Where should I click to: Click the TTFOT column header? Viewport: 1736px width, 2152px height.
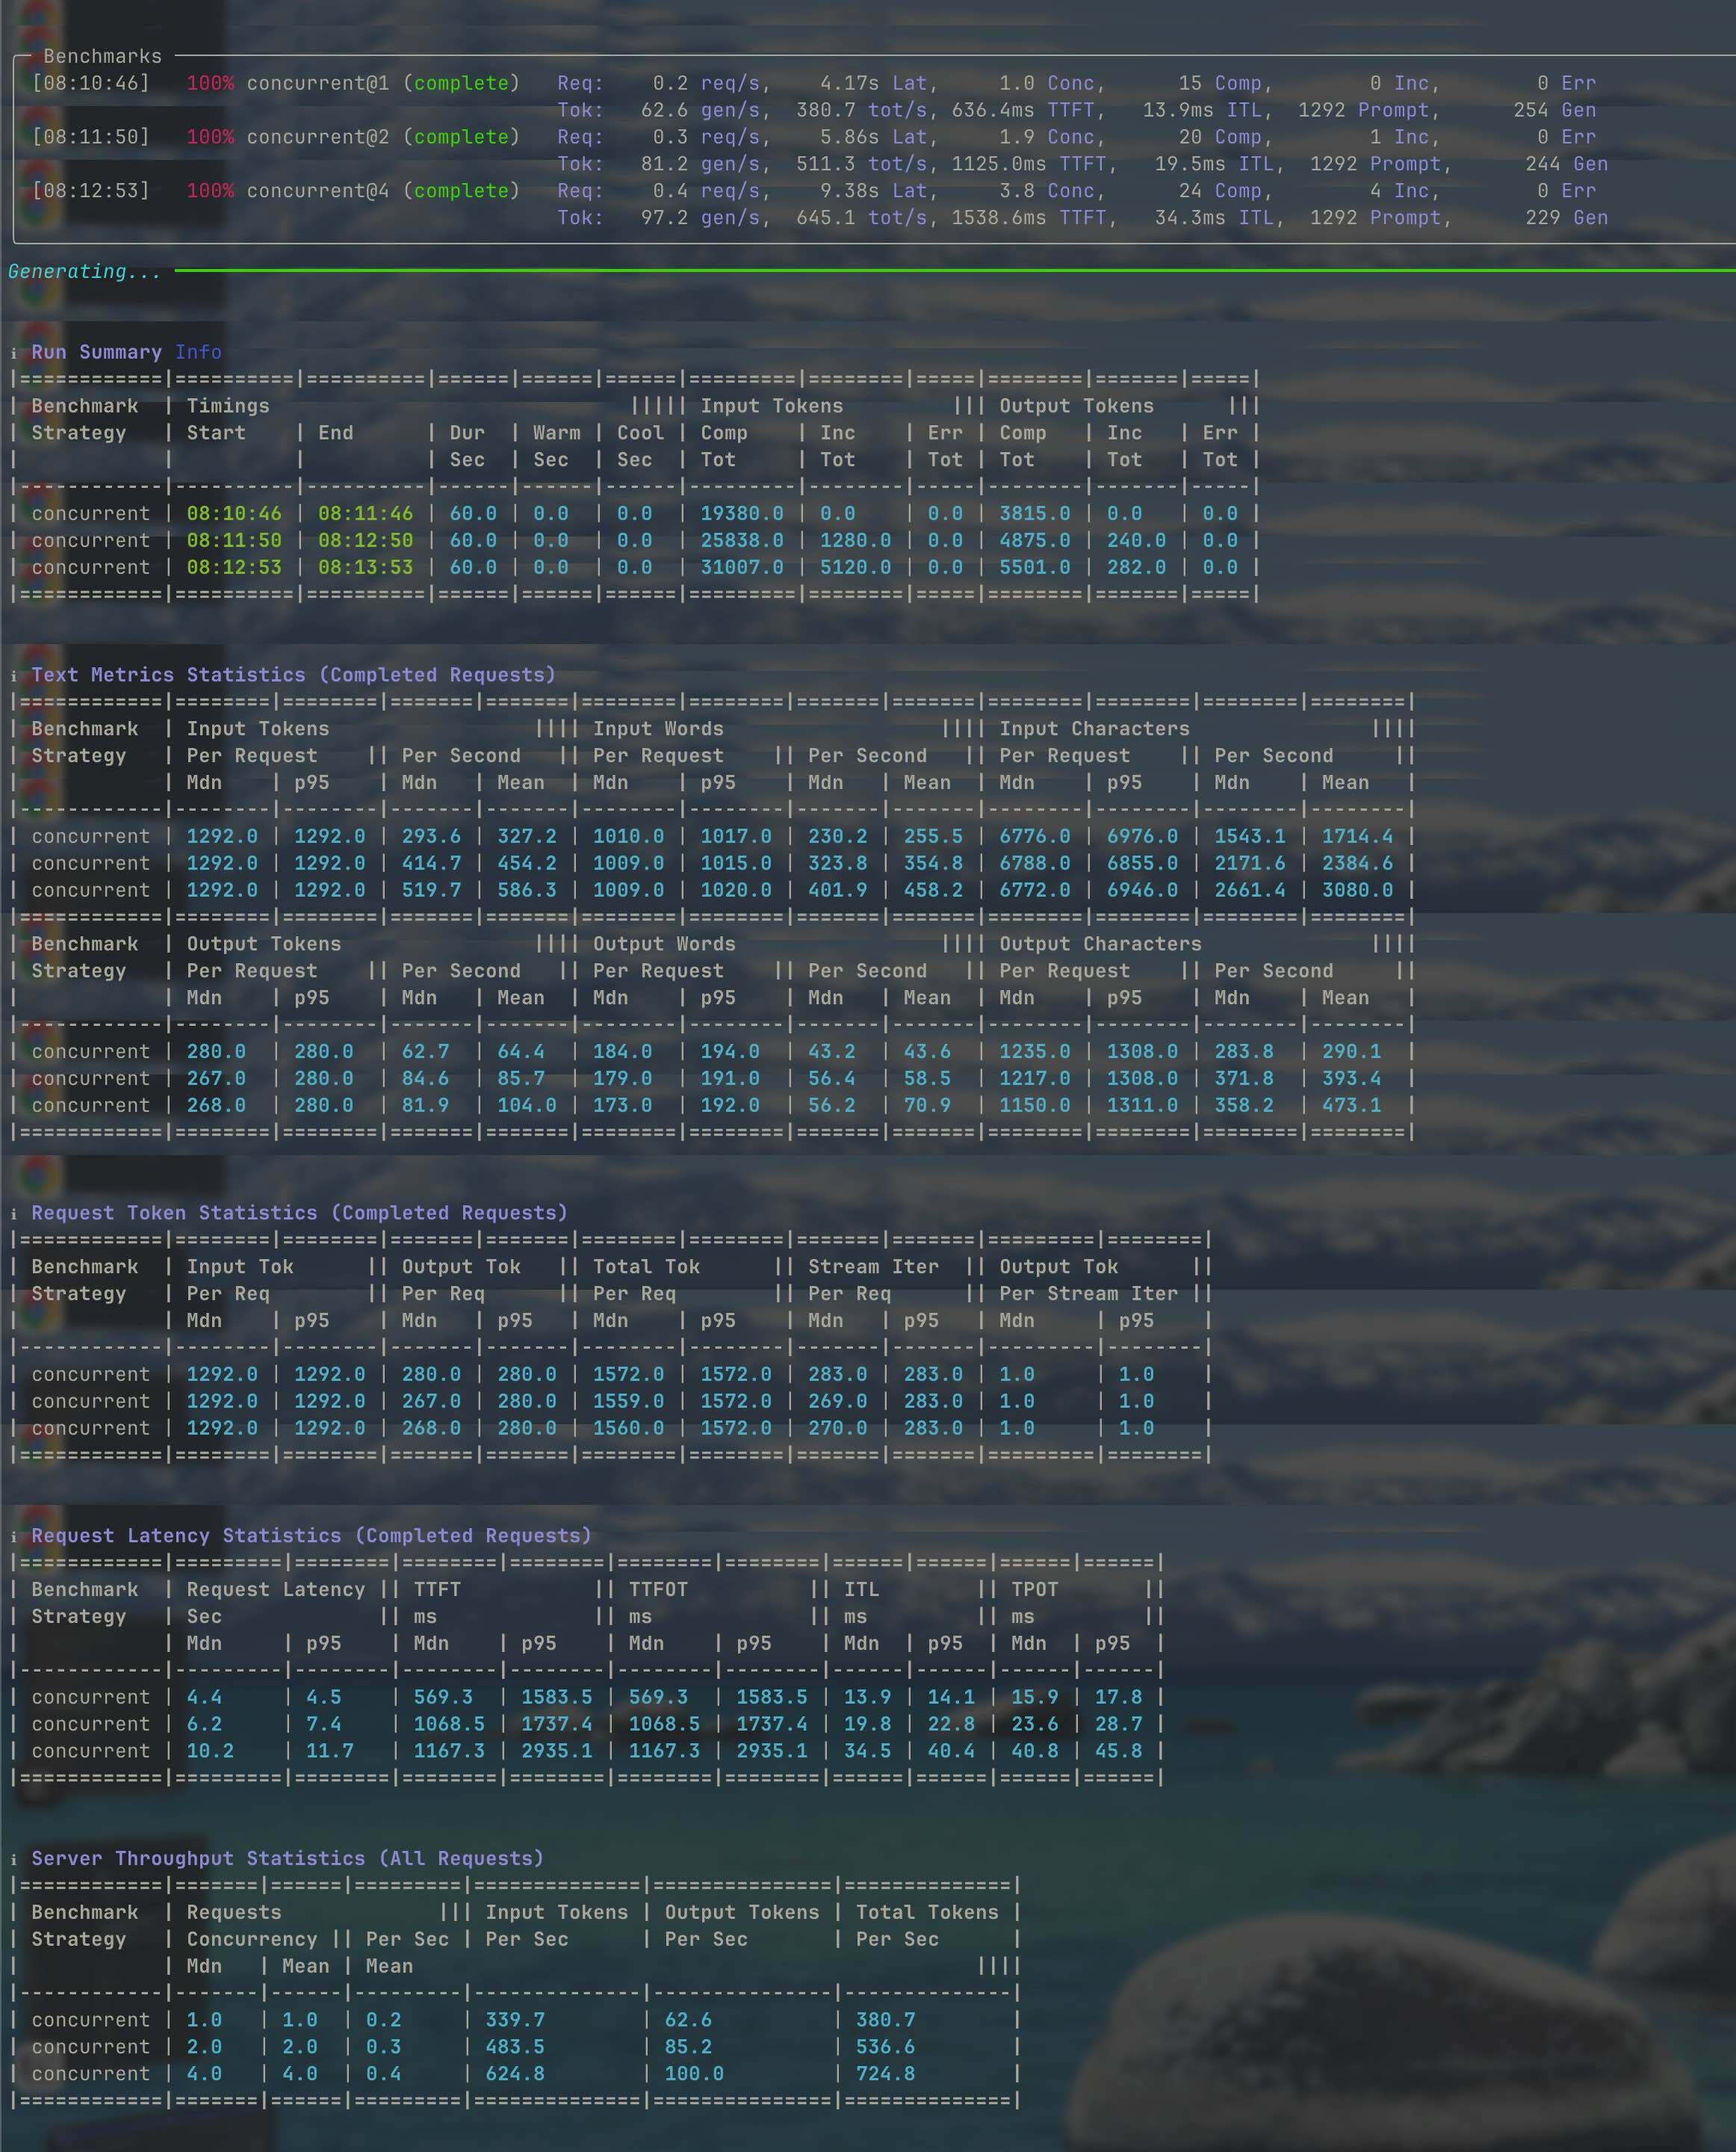(658, 1590)
